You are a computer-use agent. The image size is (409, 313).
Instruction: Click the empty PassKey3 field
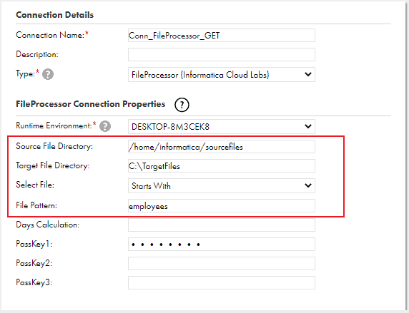(x=222, y=283)
